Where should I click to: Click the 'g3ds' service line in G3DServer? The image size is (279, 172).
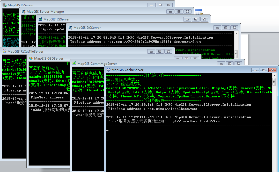[50, 110]
